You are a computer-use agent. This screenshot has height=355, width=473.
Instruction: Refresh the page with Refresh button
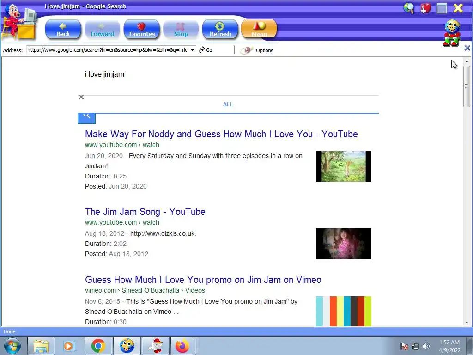pyautogui.click(x=220, y=29)
